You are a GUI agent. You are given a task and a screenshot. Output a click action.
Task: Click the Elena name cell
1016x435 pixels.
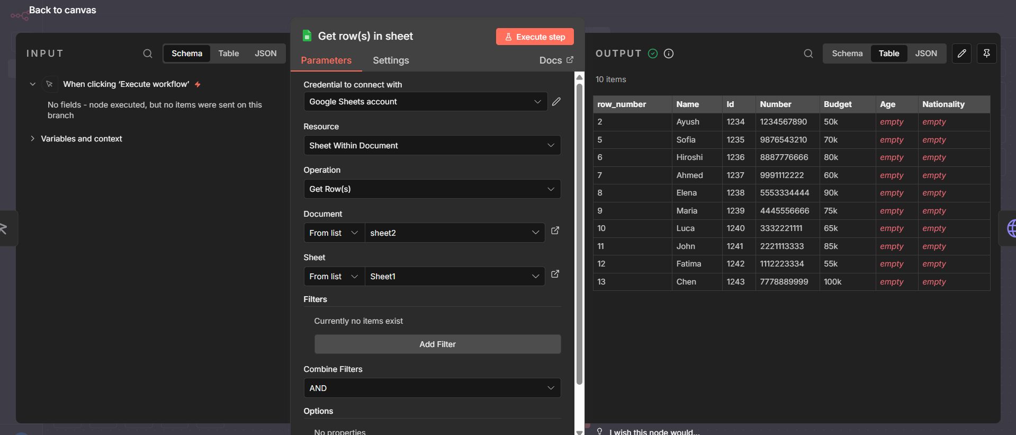tap(697, 193)
